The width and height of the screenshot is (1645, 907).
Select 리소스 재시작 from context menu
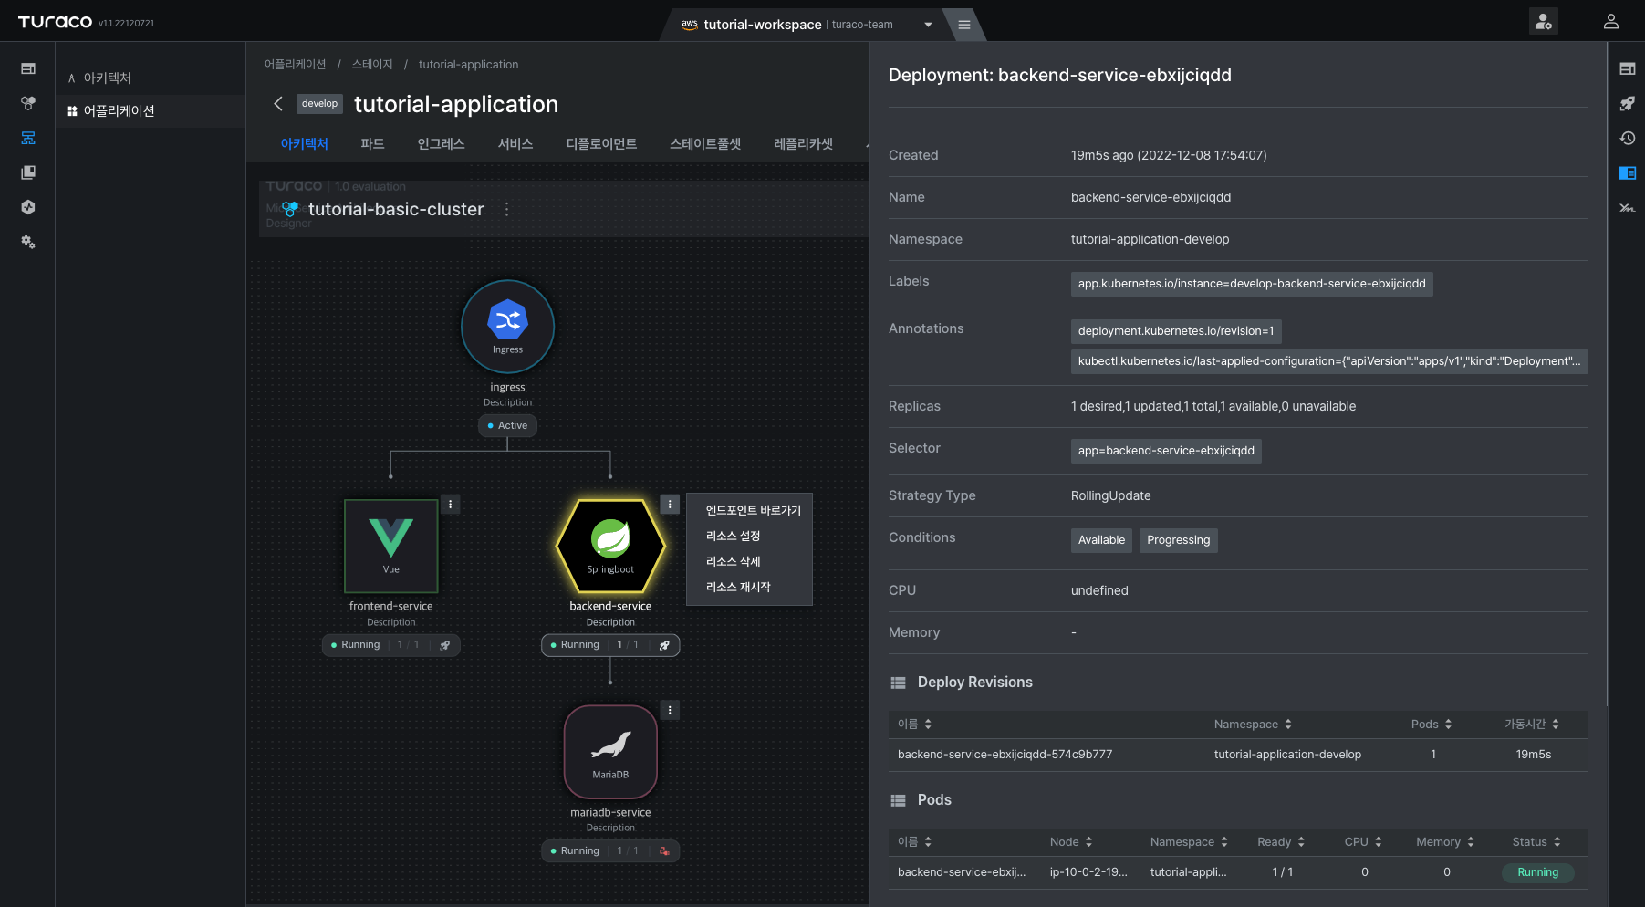738,587
